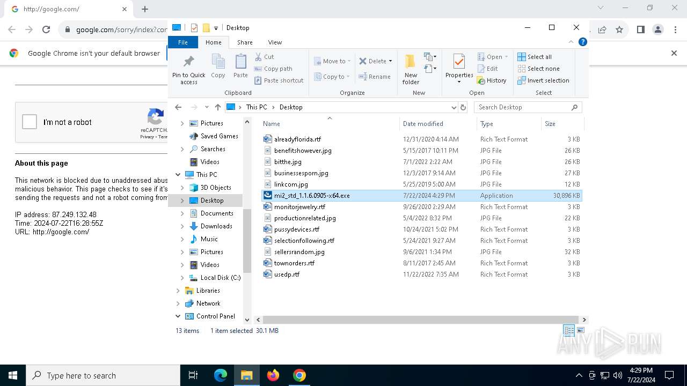The height and width of the screenshot is (386, 687).
Task: Click the Edit command in Open group
Action: click(488, 69)
